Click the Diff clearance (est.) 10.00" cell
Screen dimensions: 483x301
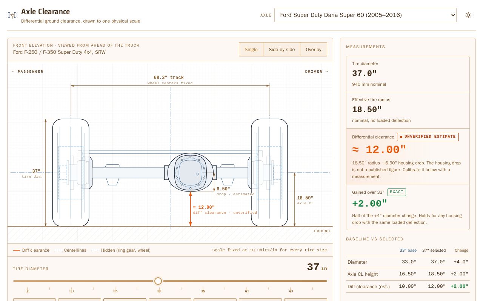408,286
